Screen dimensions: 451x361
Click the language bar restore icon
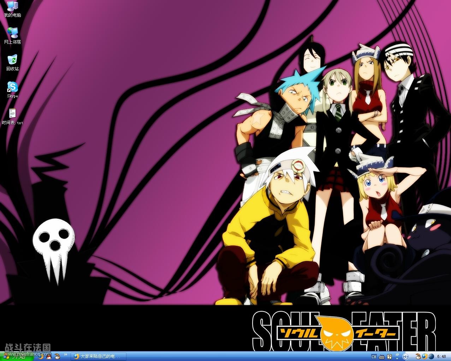click(397, 355)
